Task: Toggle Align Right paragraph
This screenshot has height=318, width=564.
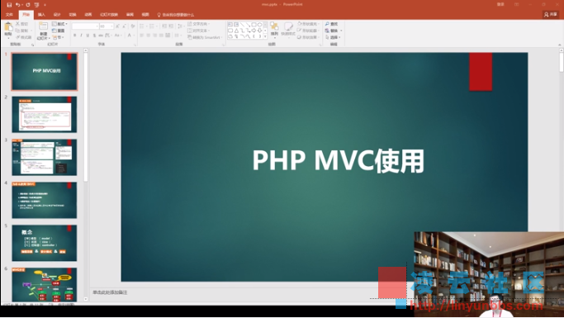Action: (154, 36)
